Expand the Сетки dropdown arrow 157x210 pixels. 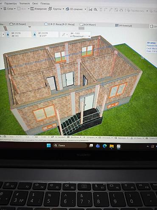[x=15, y=9]
